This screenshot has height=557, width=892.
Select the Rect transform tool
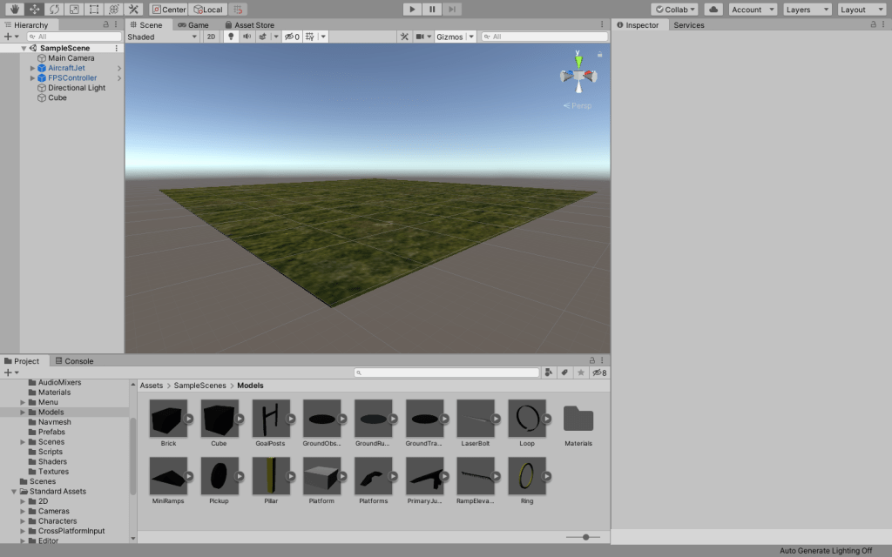94,10
